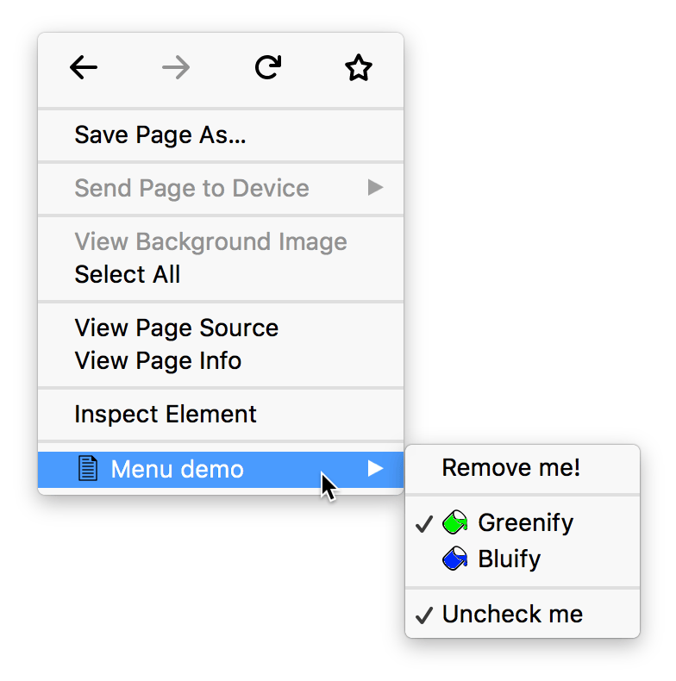Click the Back arrow icon
Viewport: 676px width, 681px height.
point(84,68)
